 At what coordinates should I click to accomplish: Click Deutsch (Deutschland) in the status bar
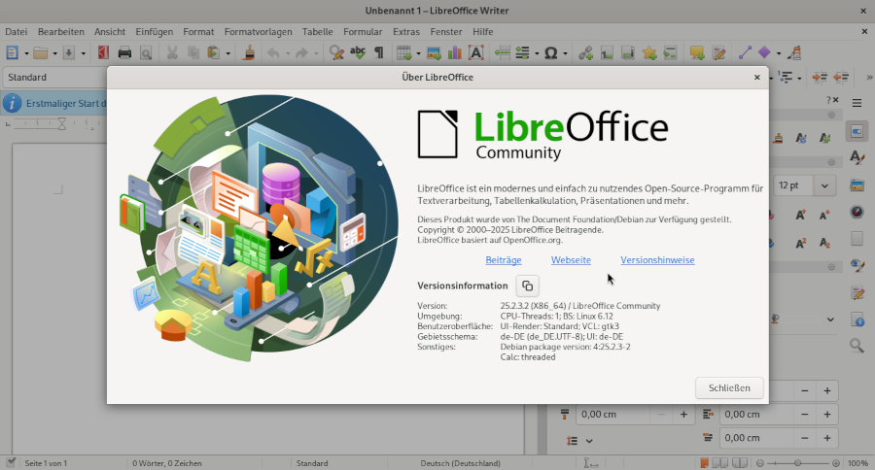461,463
